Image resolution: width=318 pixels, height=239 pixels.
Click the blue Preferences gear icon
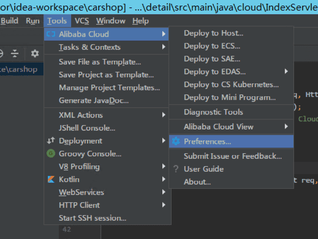click(176, 141)
